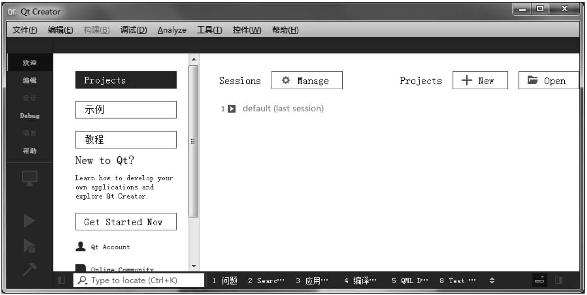Open the 文件(F) menu
Viewport: 587px width, 295px height.
(25, 30)
